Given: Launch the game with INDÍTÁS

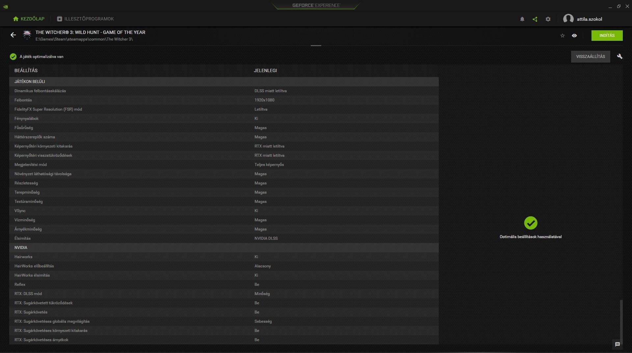Looking at the screenshot, I should click(607, 36).
